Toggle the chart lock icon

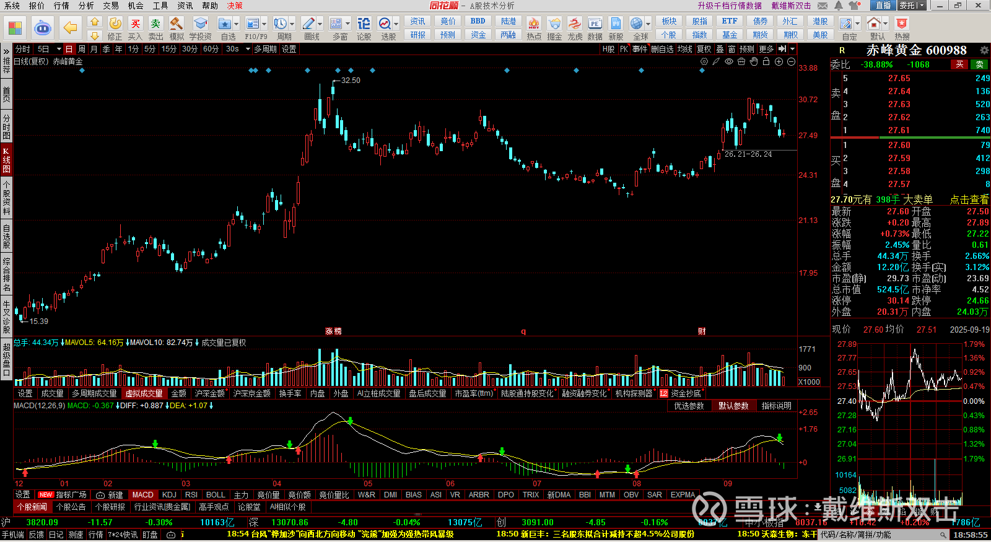(x=766, y=61)
